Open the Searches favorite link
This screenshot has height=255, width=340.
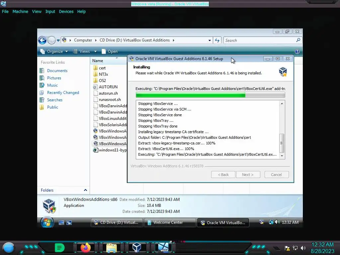pyautogui.click(x=55, y=100)
